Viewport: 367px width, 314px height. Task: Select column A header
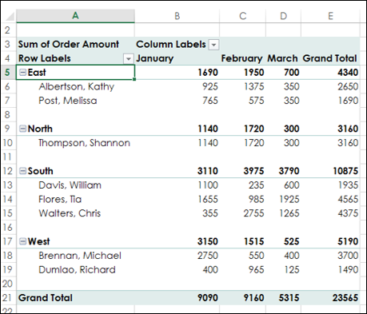click(75, 16)
